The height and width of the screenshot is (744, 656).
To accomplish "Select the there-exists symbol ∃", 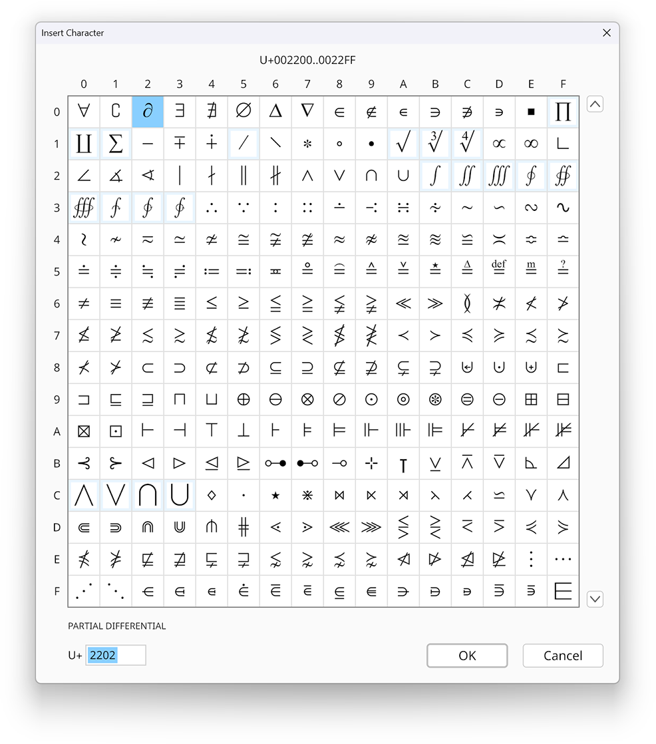I will (180, 111).
